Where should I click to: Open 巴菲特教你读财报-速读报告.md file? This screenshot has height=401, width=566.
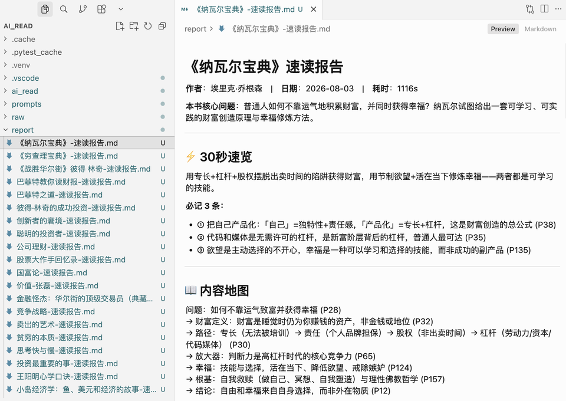87,182
